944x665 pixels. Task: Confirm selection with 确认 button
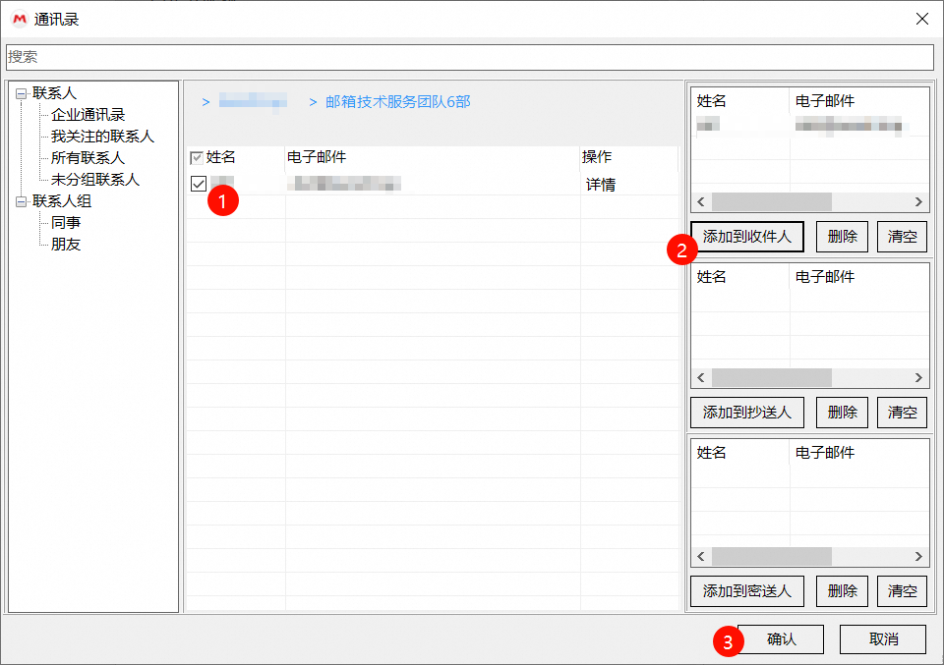781,639
